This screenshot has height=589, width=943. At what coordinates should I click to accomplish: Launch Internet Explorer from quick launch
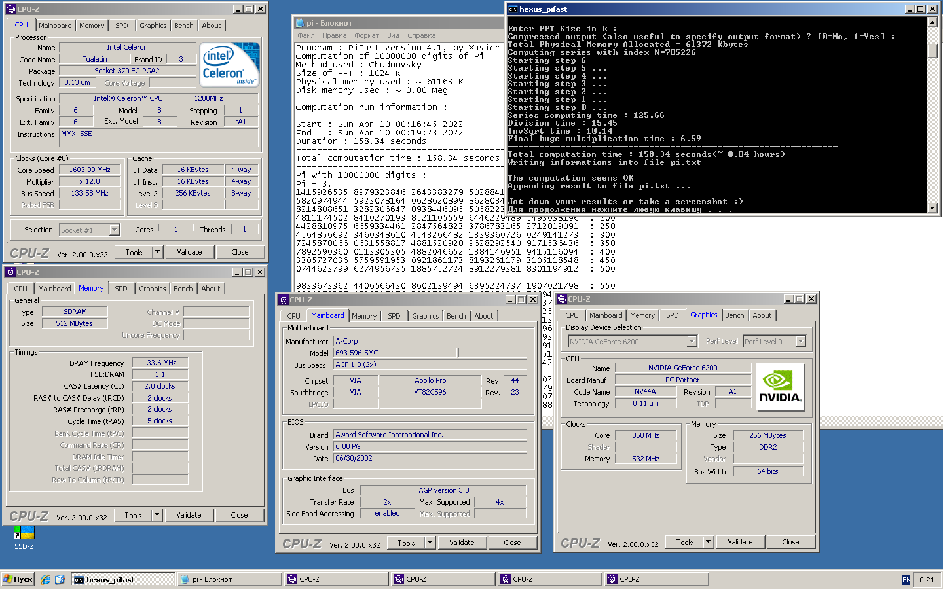45,579
